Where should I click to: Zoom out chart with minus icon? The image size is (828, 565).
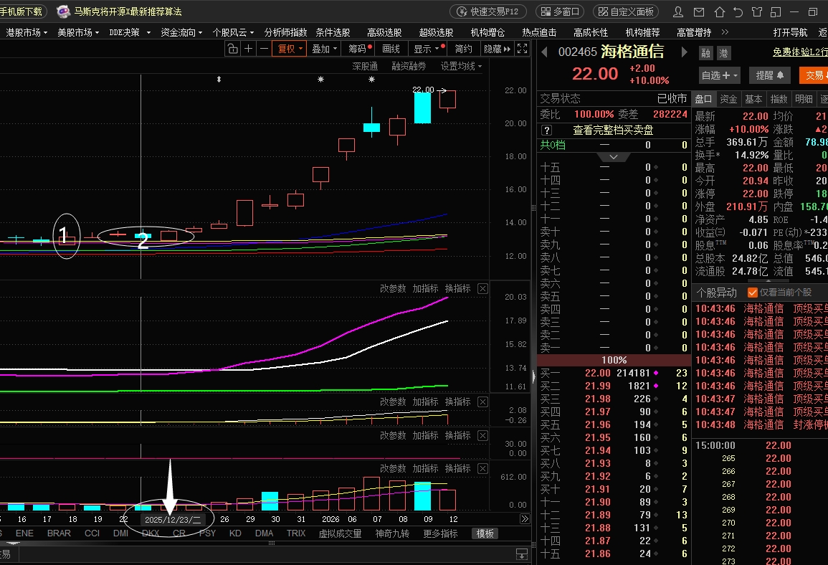click(x=264, y=49)
